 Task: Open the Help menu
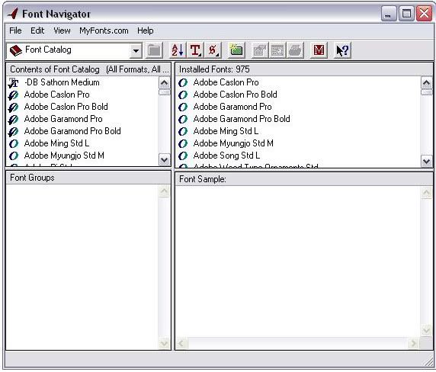tap(145, 30)
